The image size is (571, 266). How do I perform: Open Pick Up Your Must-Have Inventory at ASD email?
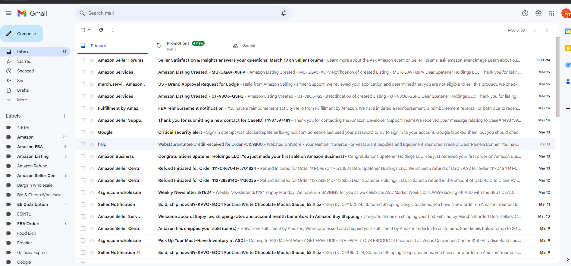[315, 240]
